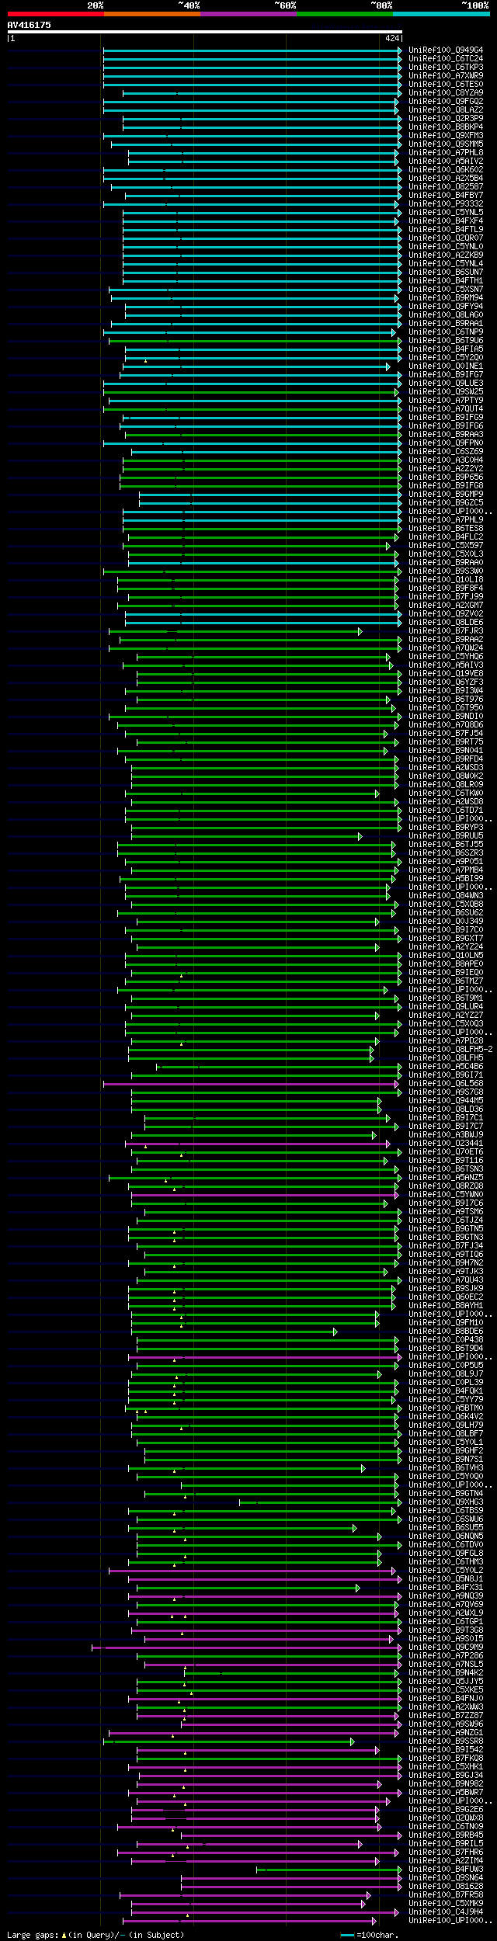Select the UniRef100_Q6K602 entry

(446, 169)
